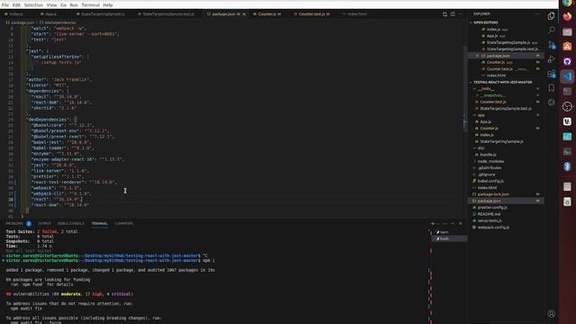
Task: Open setup-tests.js in explorer
Action: pos(490,220)
